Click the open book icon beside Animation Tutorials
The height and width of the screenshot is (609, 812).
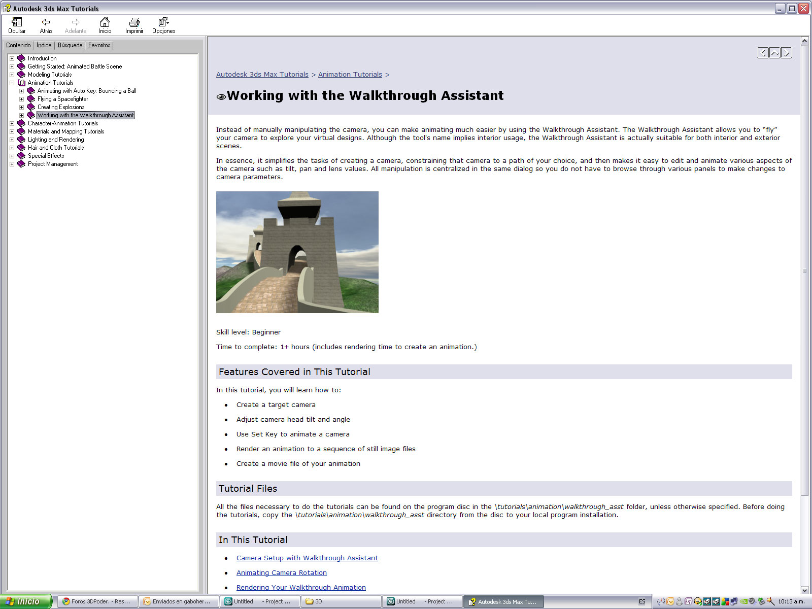[x=21, y=83]
